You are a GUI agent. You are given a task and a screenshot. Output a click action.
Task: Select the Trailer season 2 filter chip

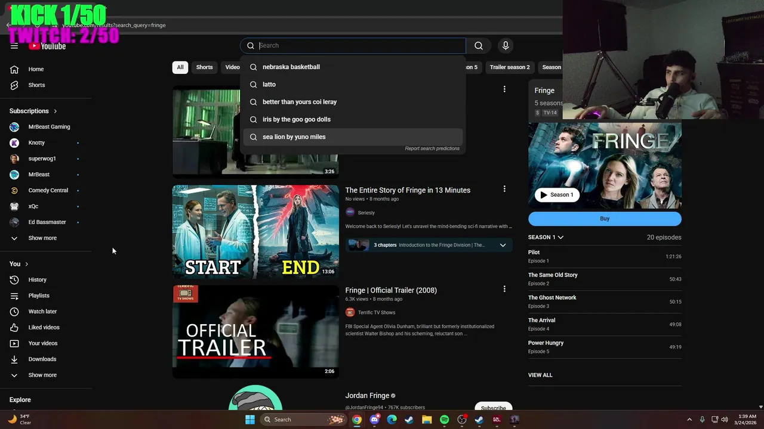coord(510,67)
